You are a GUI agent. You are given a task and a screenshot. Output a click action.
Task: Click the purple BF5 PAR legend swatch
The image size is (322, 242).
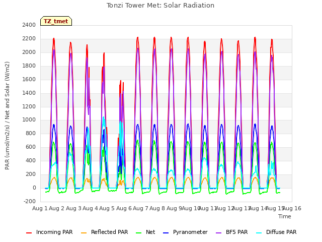coord(219,233)
